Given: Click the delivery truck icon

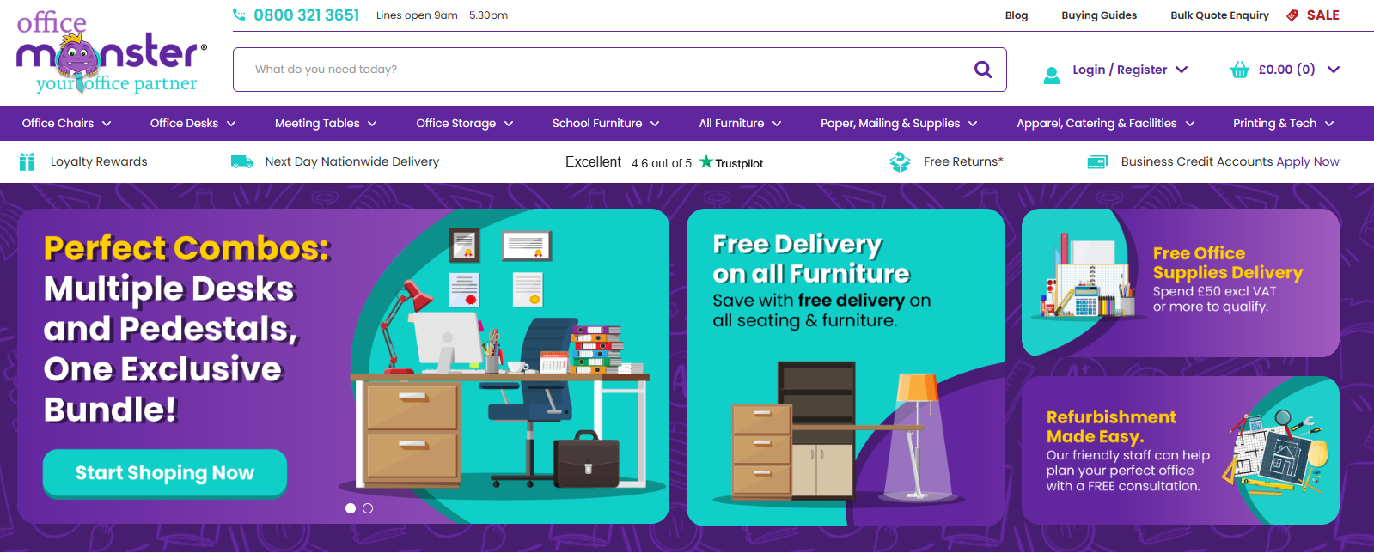Looking at the screenshot, I should (x=241, y=161).
